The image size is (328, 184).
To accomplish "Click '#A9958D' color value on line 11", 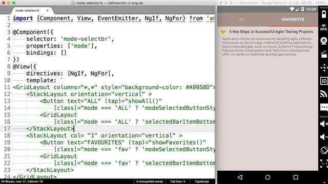I will [197, 87].
